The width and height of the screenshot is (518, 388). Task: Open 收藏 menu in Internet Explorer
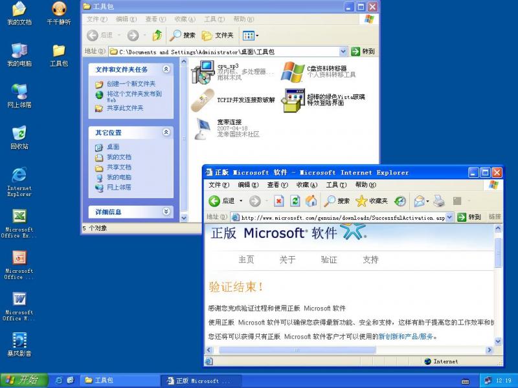tap(307, 185)
